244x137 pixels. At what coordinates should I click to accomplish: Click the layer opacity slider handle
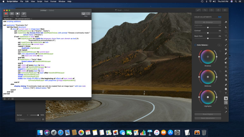point(38,115)
